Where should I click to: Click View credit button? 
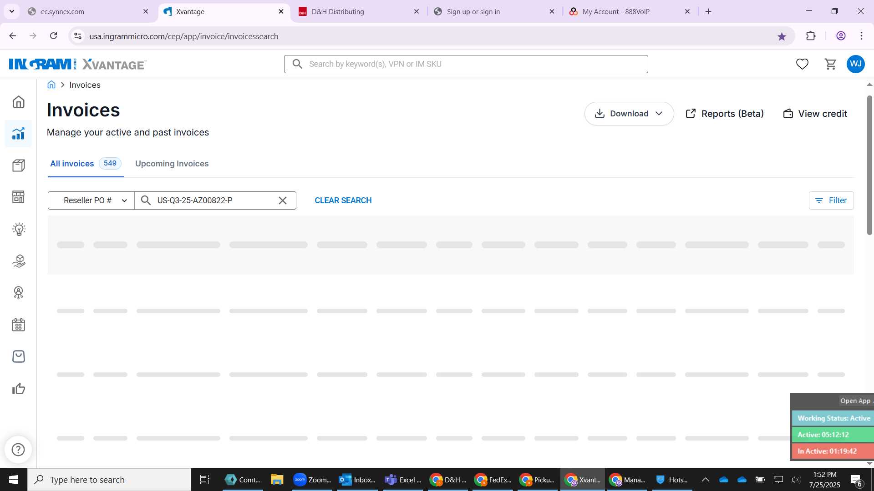pos(815,114)
